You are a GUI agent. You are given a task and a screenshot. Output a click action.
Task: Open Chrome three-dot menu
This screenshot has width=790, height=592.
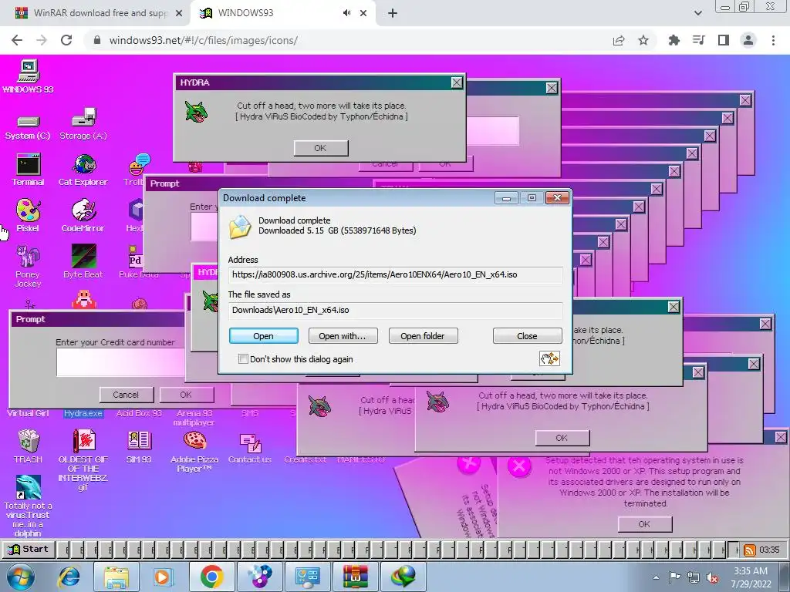click(x=773, y=40)
